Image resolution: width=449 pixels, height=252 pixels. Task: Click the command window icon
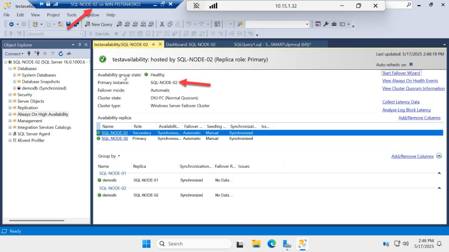point(342,24)
